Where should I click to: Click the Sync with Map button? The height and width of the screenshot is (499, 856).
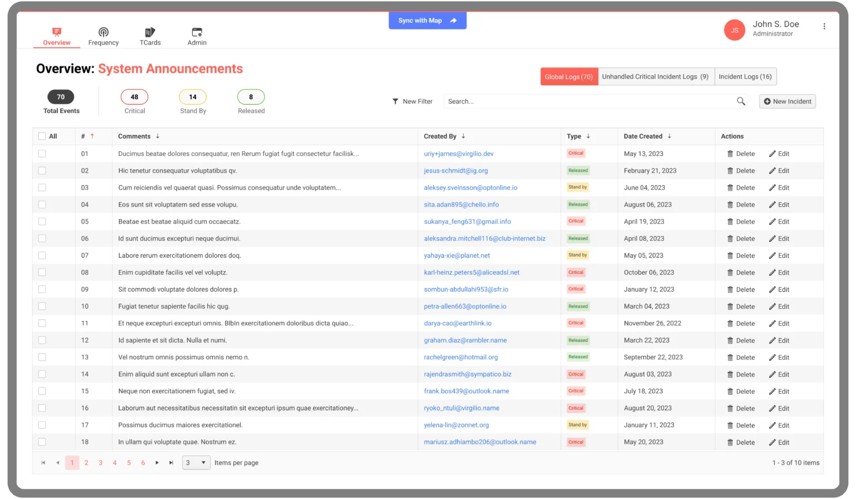click(x=427, y=21)
